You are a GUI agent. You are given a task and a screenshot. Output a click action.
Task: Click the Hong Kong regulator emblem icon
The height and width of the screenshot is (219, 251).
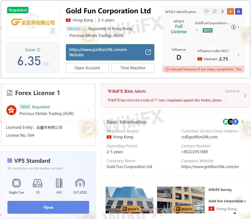click(x=11, y=110)
